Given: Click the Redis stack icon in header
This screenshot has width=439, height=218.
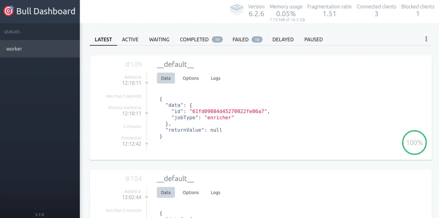Looking at the screenshot, I should tap(236, 10).
